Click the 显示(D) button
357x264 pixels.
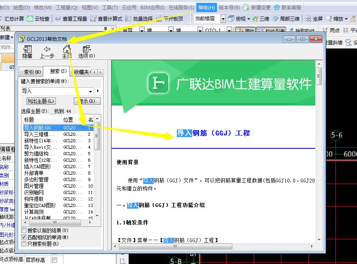87,101
